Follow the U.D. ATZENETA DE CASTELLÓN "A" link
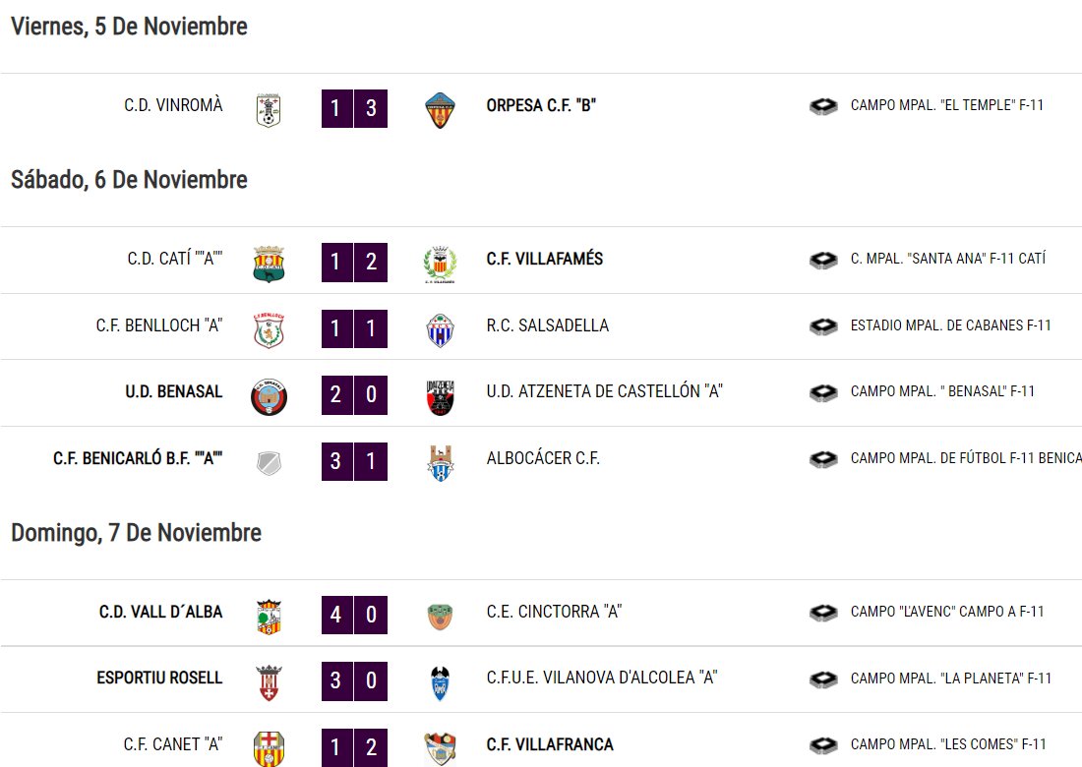The image size is (1082, 767). click(x=605, y=391)
